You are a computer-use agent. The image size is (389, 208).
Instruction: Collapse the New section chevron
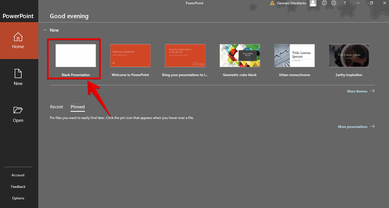pyautogui.click(x=45, y=30)
